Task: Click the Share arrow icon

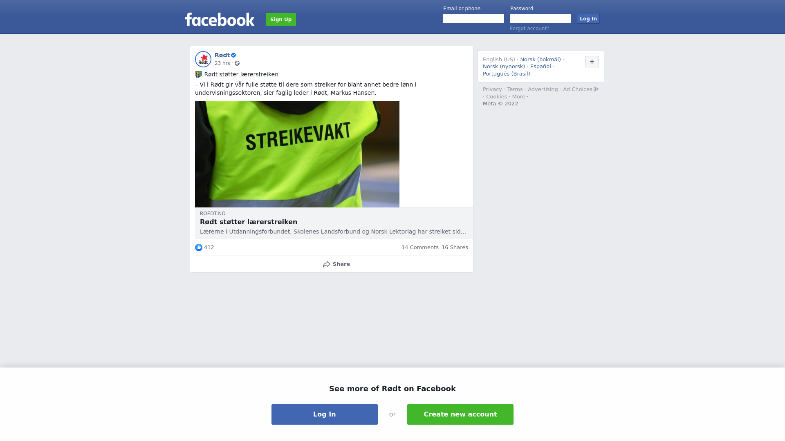Action: pyautogui.click(x=327, y=264)
